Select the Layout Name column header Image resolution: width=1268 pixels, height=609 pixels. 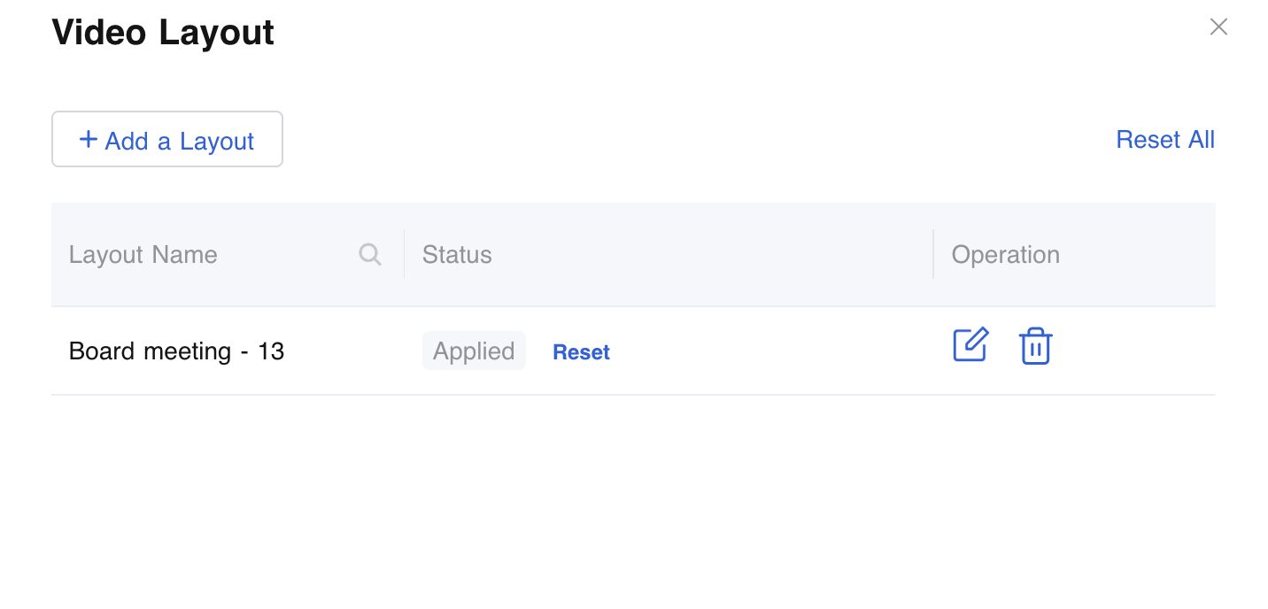pyautogui.click(x=143, y=255)
